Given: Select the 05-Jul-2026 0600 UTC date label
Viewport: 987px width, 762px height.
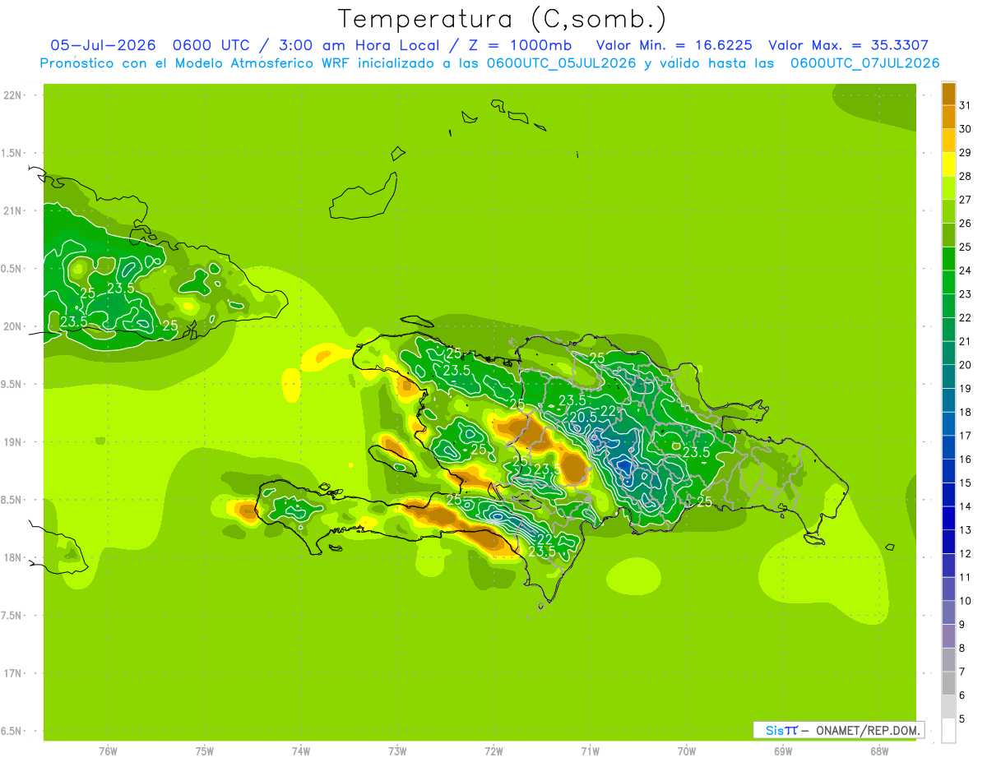Looking at the screenshot, I should coord(144,45).
